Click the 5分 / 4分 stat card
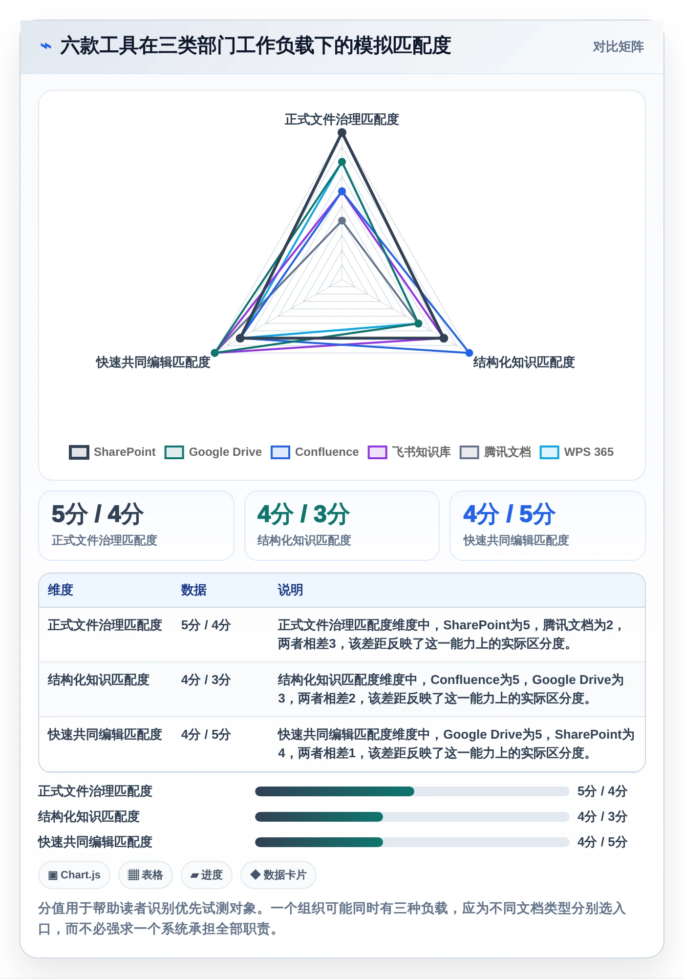684x979 pixels. [x=136, y=526]
